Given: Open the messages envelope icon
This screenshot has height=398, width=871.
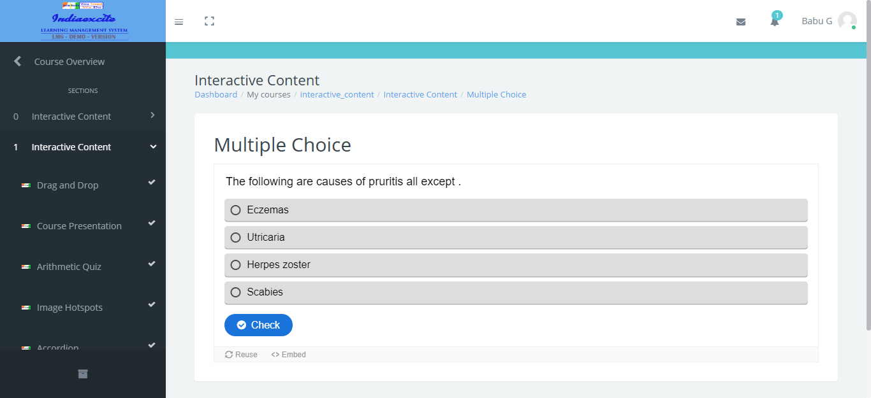Looking at the screenshot, I should [x=740, y=22].
